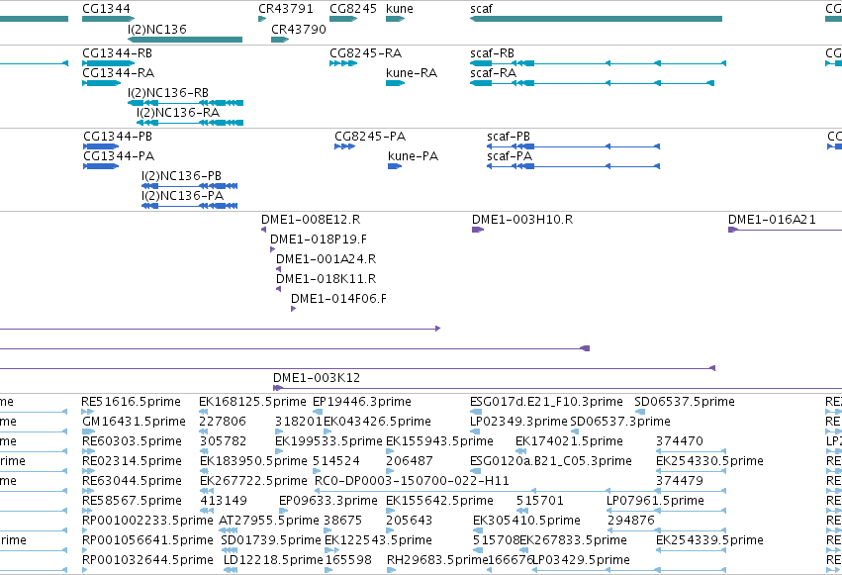The width and height of the screenshot is (842, 575).
Task: Click the CG1344 gene label
Action: click(x=106, y=9)
